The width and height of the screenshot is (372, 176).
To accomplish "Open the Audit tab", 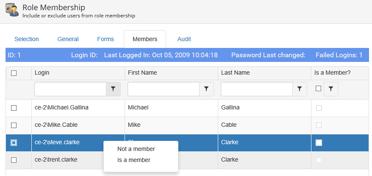I will [x=184, y=39].
